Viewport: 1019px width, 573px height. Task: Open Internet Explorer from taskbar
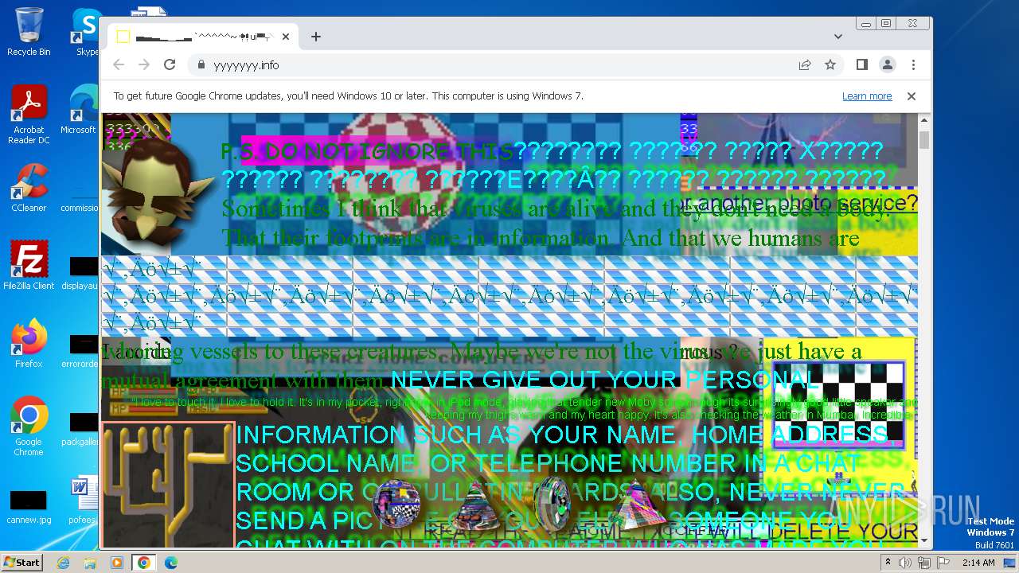pos(63,563)
